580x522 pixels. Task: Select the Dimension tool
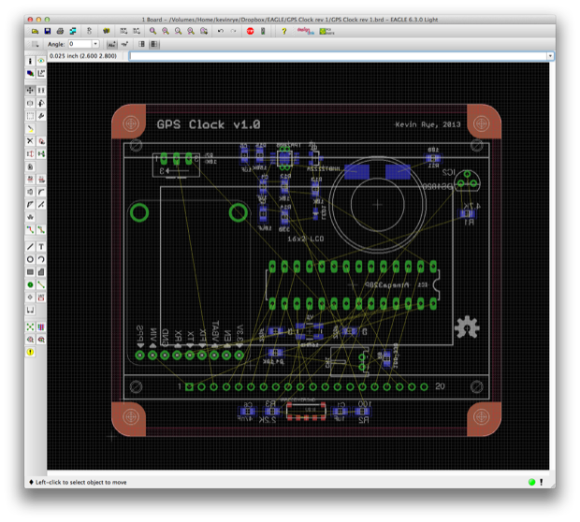(x=30, y=310)
